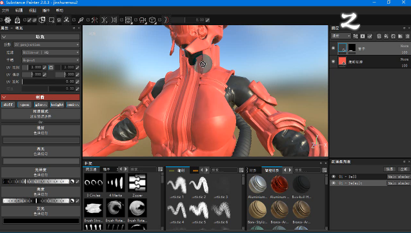This screenshot has height=233, width=411.
Task: Open the camera view options icon
Action: (x=143, y=20)
